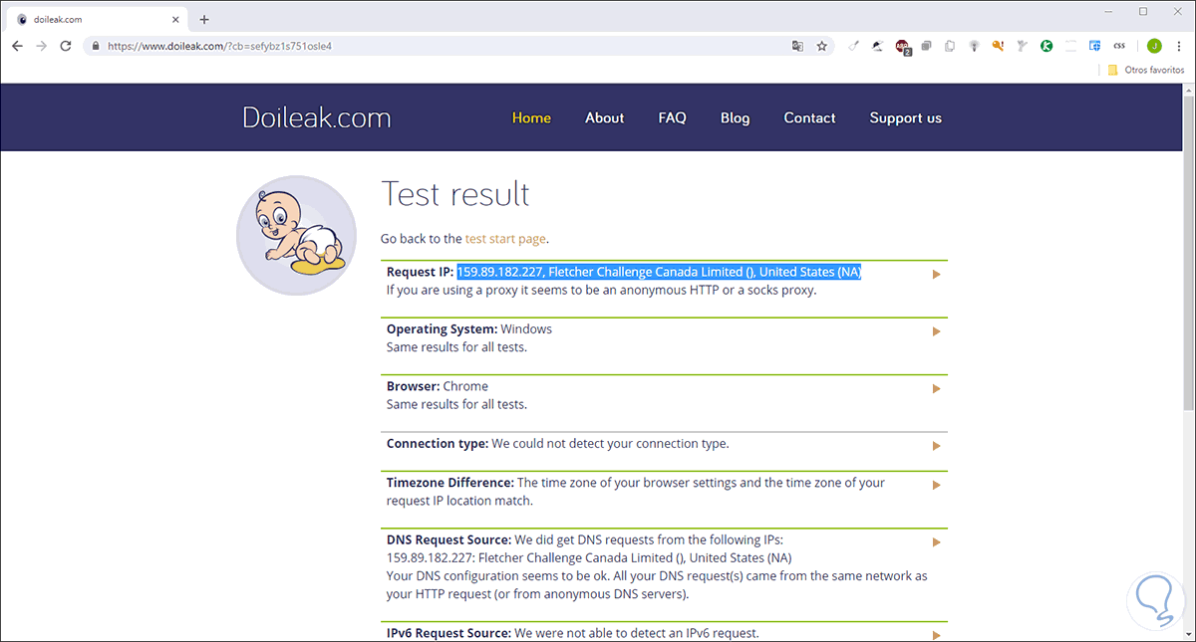Open the translate page icon

(797, 46)
